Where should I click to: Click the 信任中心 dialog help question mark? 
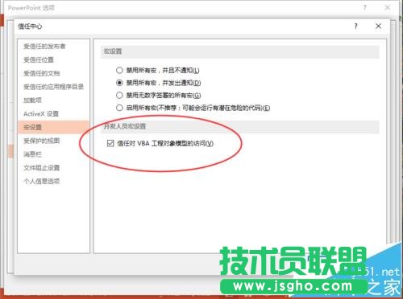(x=355, y=27)
